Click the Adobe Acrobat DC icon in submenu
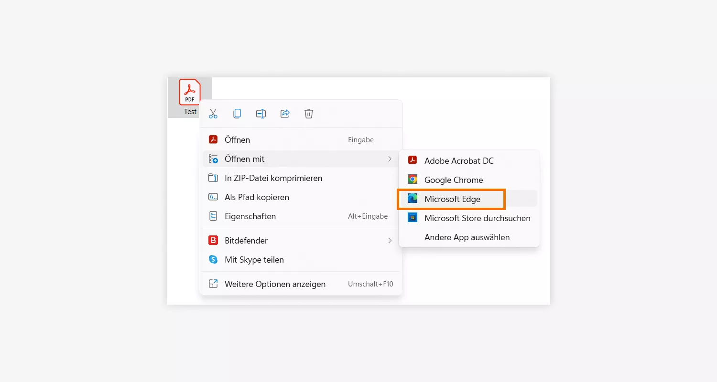 tap(413, 160)
